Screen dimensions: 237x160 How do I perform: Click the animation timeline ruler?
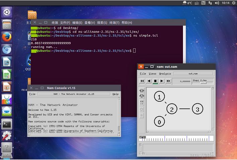point(176,139)
